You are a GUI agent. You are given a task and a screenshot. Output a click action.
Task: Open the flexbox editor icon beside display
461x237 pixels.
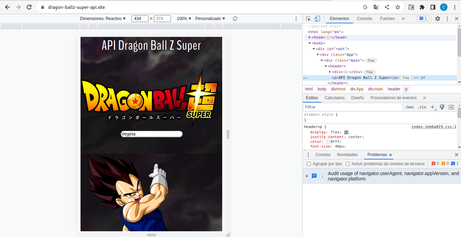(x=346, y=132)
